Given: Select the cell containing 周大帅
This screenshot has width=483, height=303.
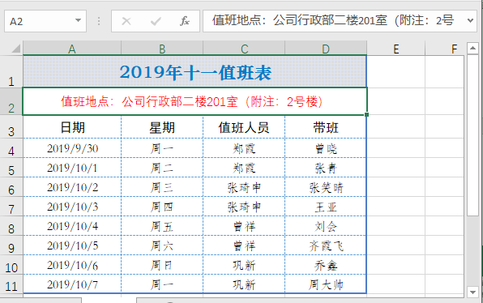Looking at the screenshot, I should click(x=326, y=284).
